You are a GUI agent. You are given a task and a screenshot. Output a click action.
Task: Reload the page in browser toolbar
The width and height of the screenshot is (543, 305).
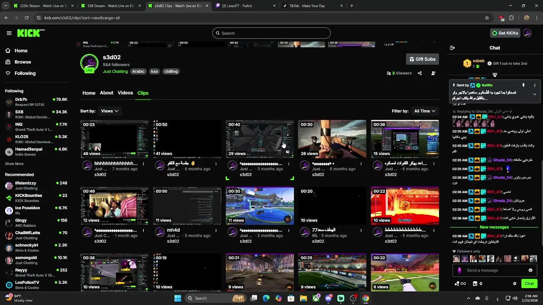(x=26, y=18)
